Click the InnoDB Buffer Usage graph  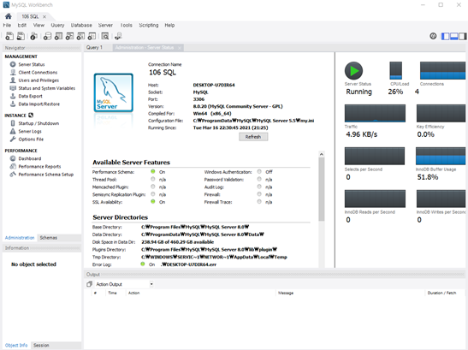point(441,156)
